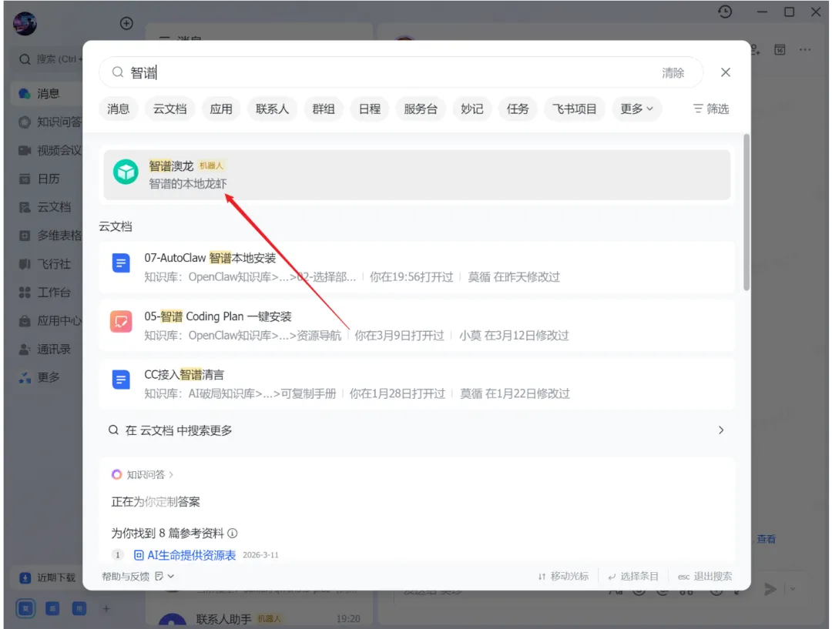Open 消息 in the left sidebar
The height and width of the screenshot is (629, 832).
[x=47, y=93]
